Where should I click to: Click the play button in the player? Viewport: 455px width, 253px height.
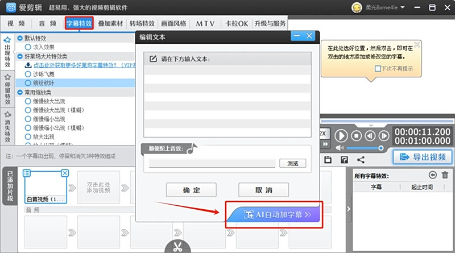coord(341,136)
